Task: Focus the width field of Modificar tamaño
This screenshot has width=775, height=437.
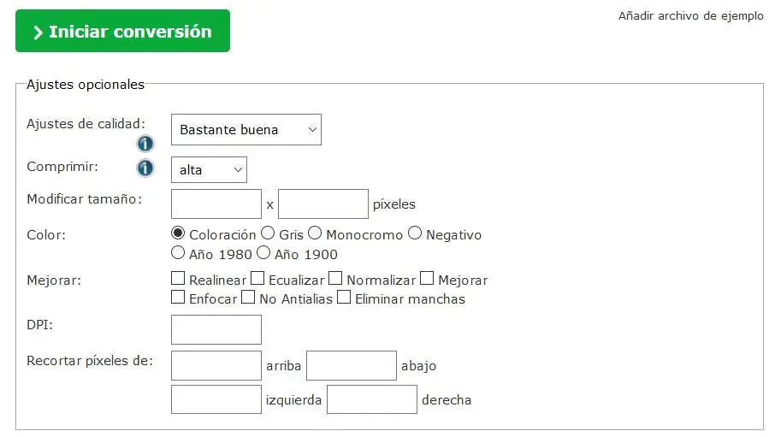Action: [216, 204]
